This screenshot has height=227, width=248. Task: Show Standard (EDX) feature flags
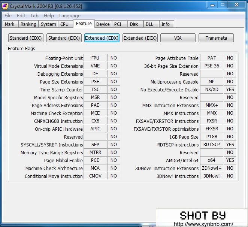tap(26, 38)
